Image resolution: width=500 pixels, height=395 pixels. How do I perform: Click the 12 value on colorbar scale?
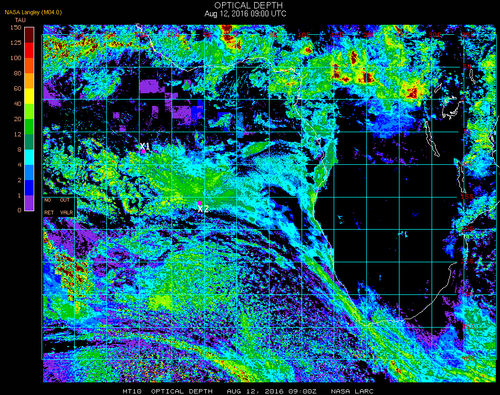(x=17, y=134)
